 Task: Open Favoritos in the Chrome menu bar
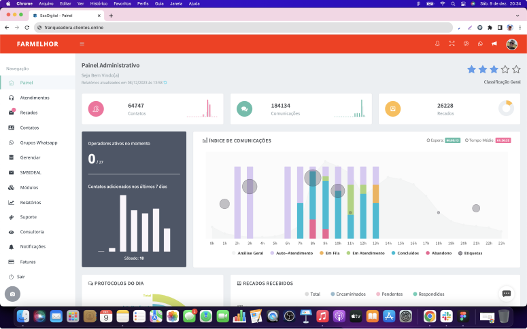[x=122, y=3]
